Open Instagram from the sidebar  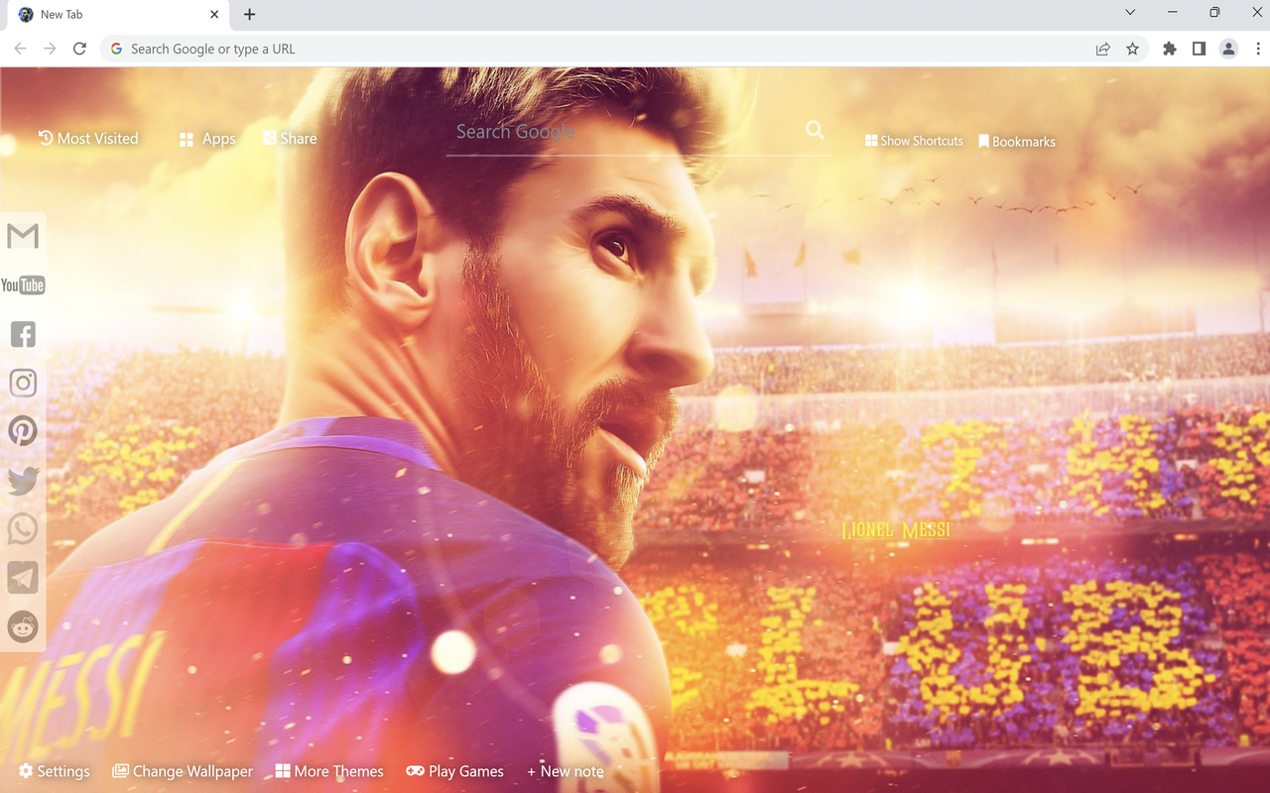click(23, 383)
